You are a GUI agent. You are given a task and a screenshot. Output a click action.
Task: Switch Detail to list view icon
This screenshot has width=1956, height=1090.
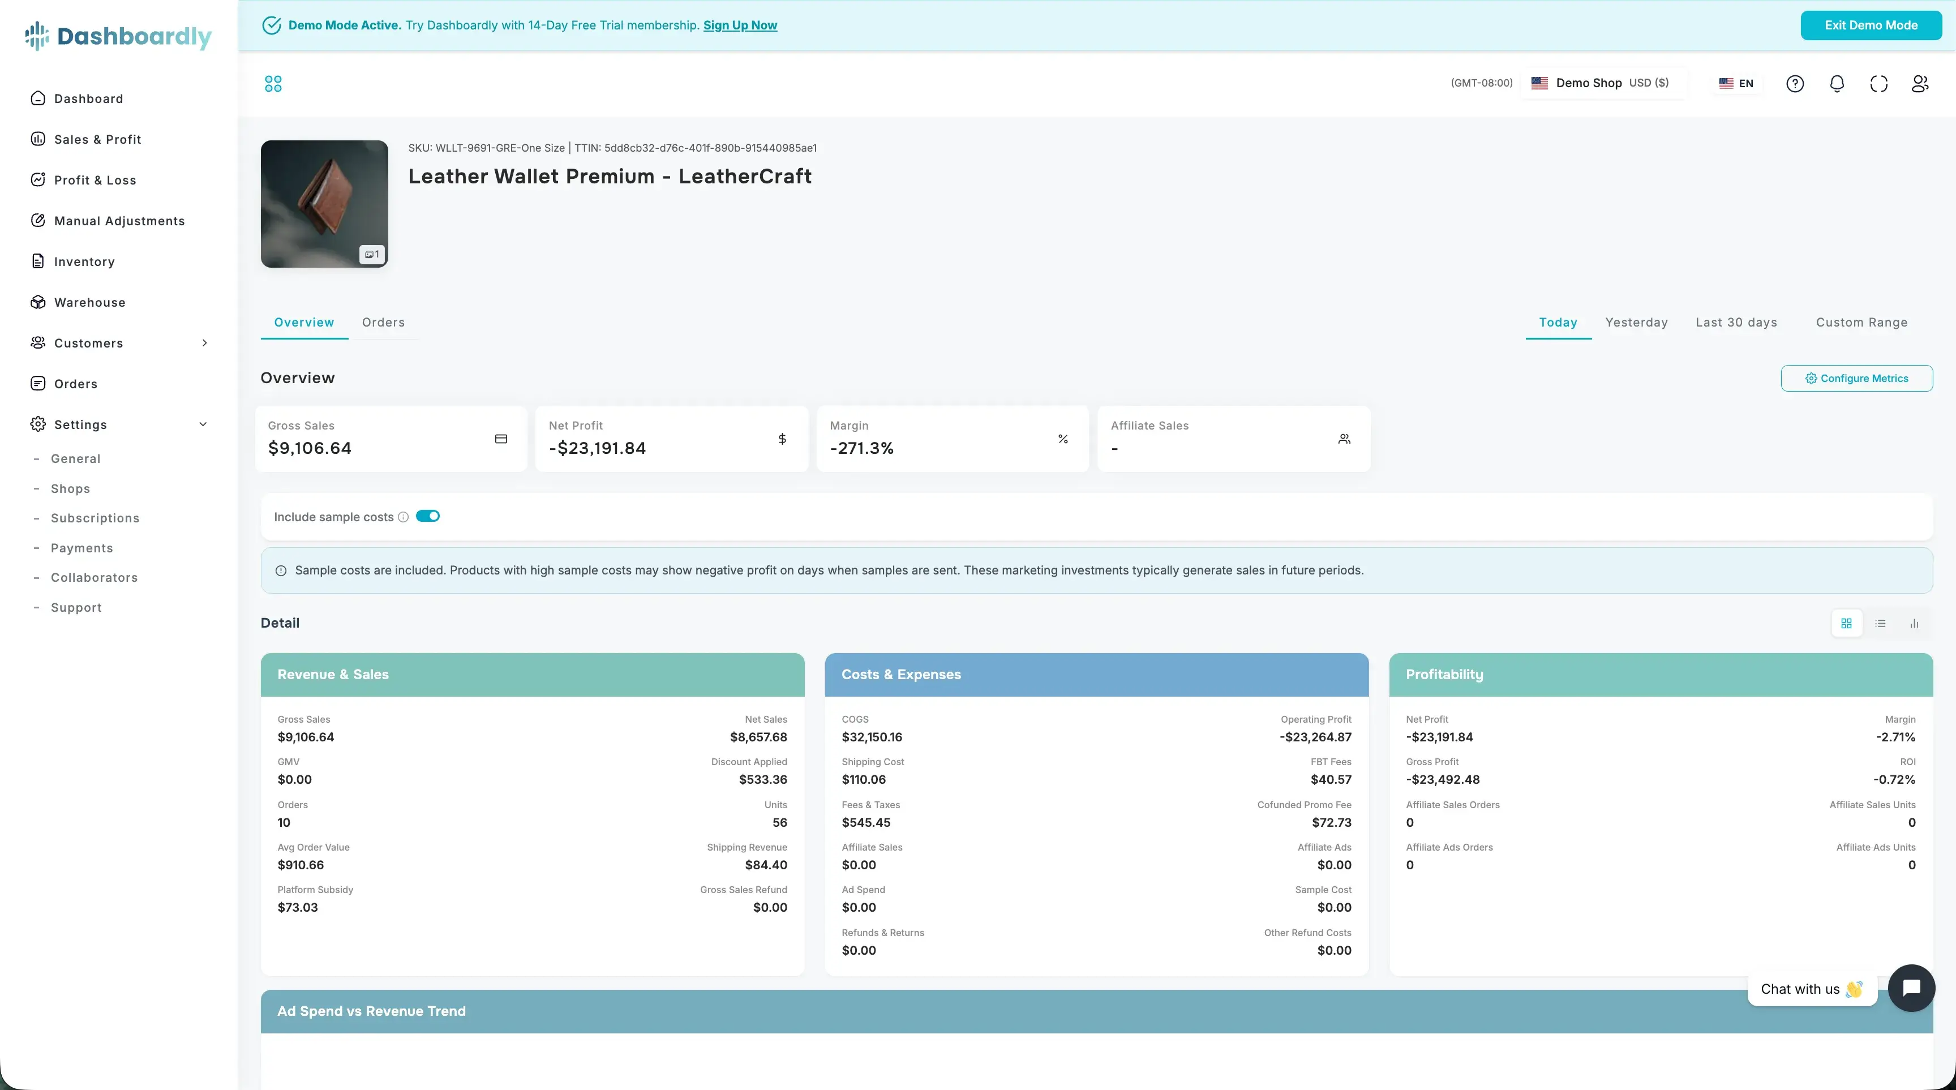click(1880, 623)
